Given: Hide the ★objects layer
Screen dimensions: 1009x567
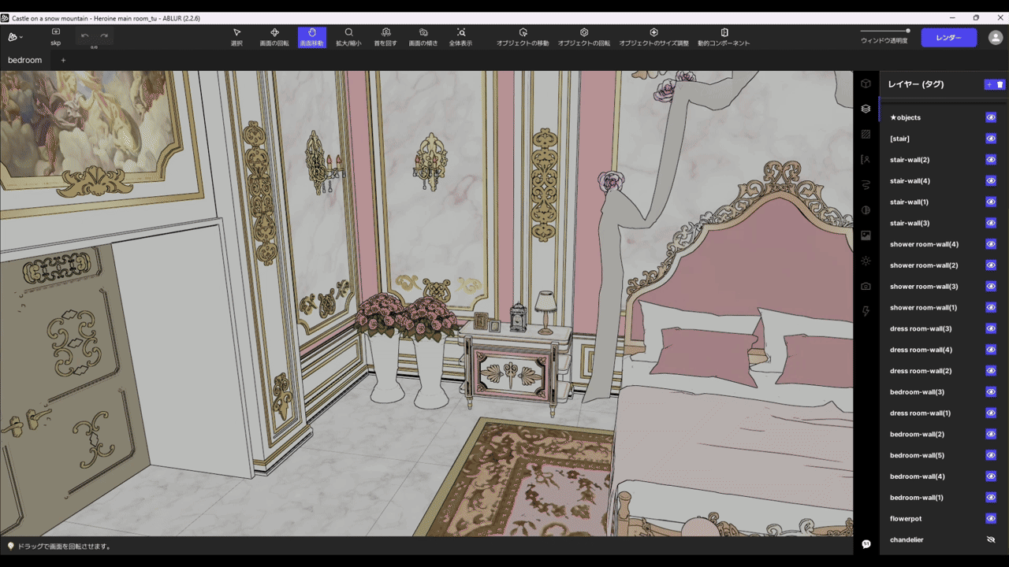Looking at the screenshot, I should click(991, 117).
